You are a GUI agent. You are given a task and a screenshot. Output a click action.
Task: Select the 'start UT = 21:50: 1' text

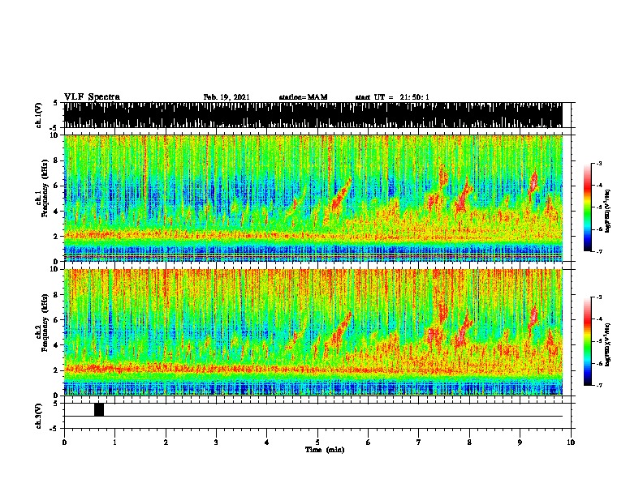[392, 97]
